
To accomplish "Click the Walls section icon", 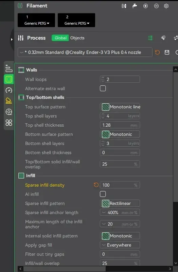I will [x=21, y=70].
